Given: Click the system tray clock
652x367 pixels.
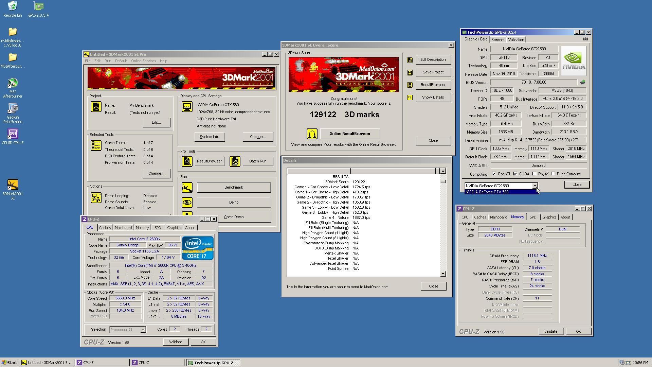Looking at the screenshot, I should (x=640, y=363).
